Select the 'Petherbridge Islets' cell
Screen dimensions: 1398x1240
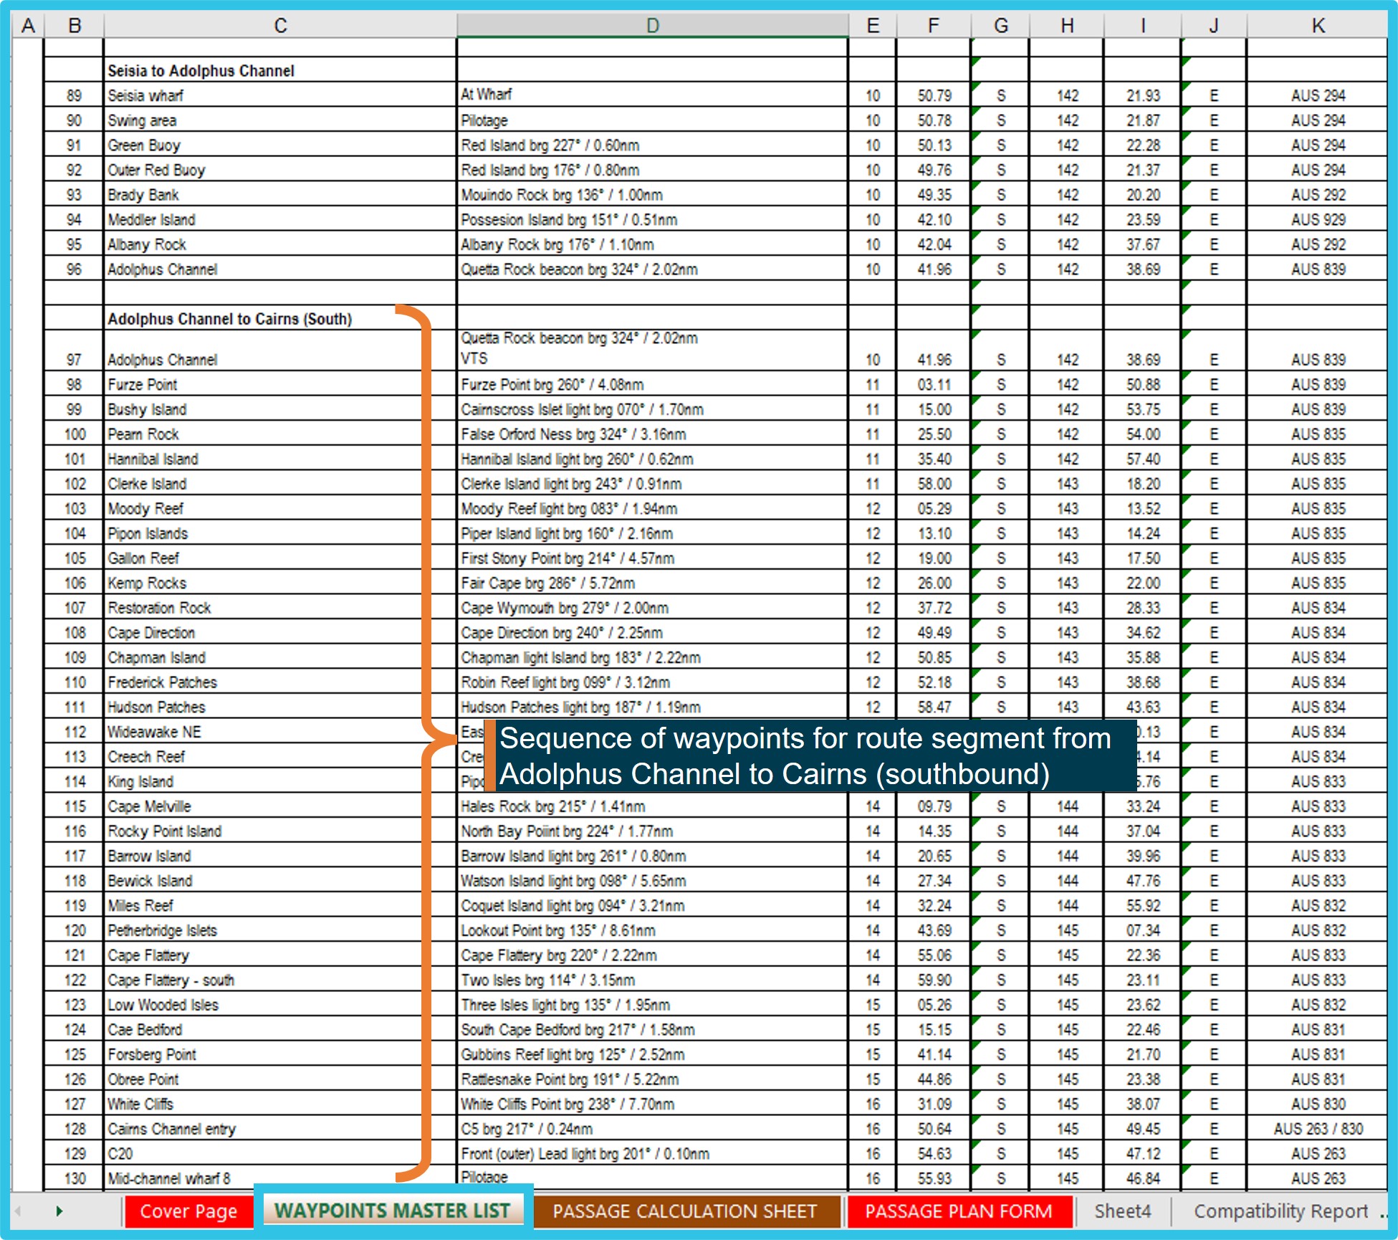[x=280, y=930]
